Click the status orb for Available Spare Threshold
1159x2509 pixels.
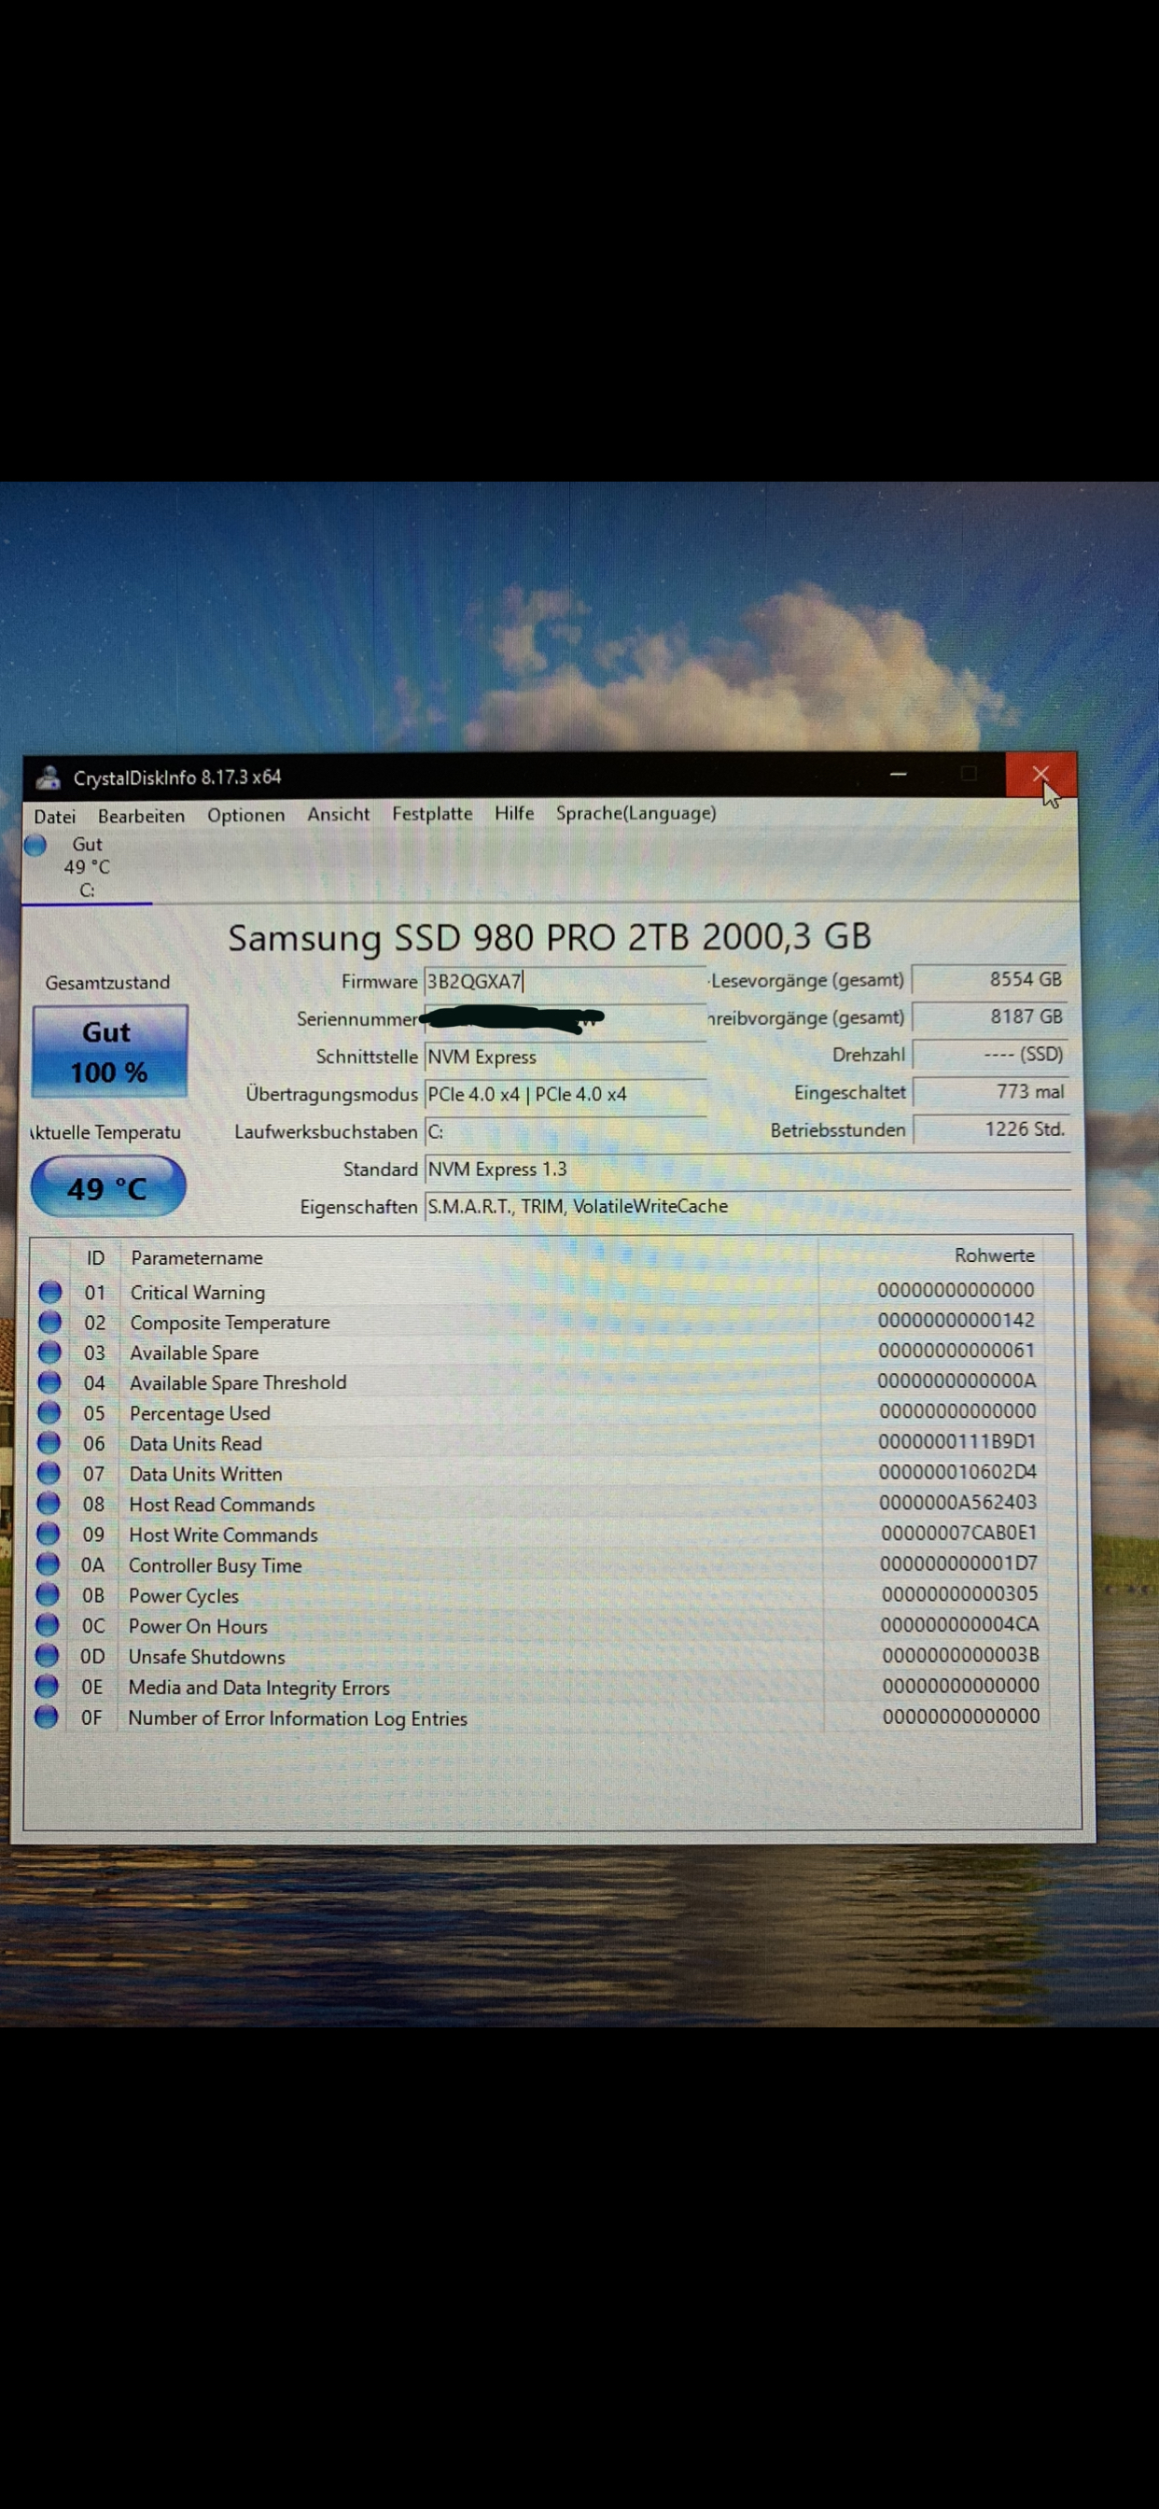[x=49, y=1383]
